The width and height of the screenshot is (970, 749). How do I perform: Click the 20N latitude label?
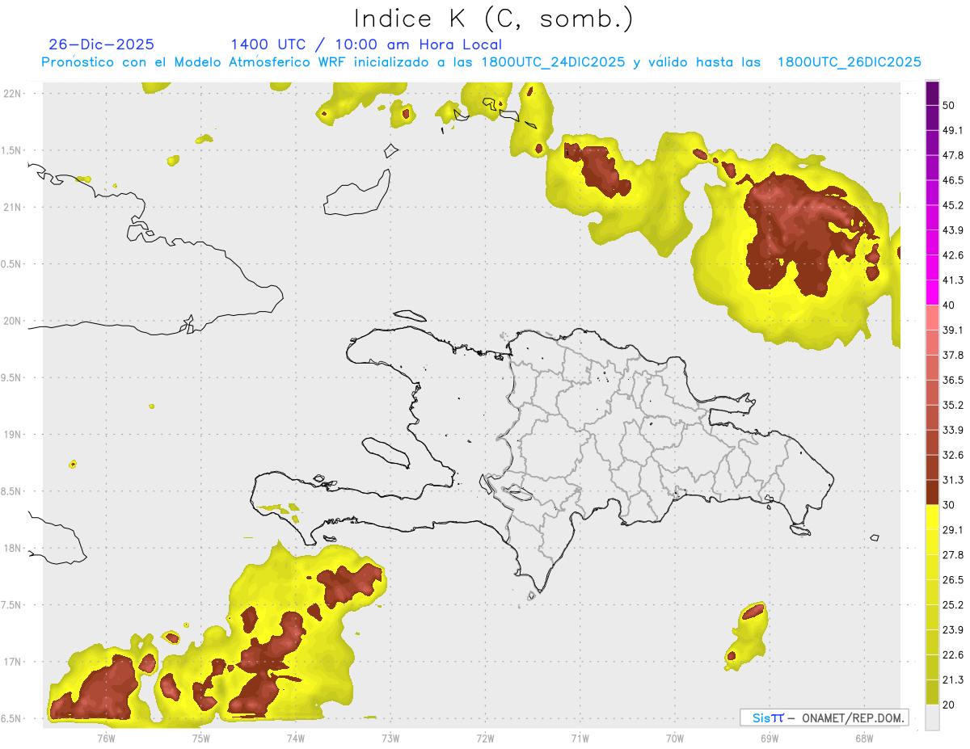click(13, 321)
